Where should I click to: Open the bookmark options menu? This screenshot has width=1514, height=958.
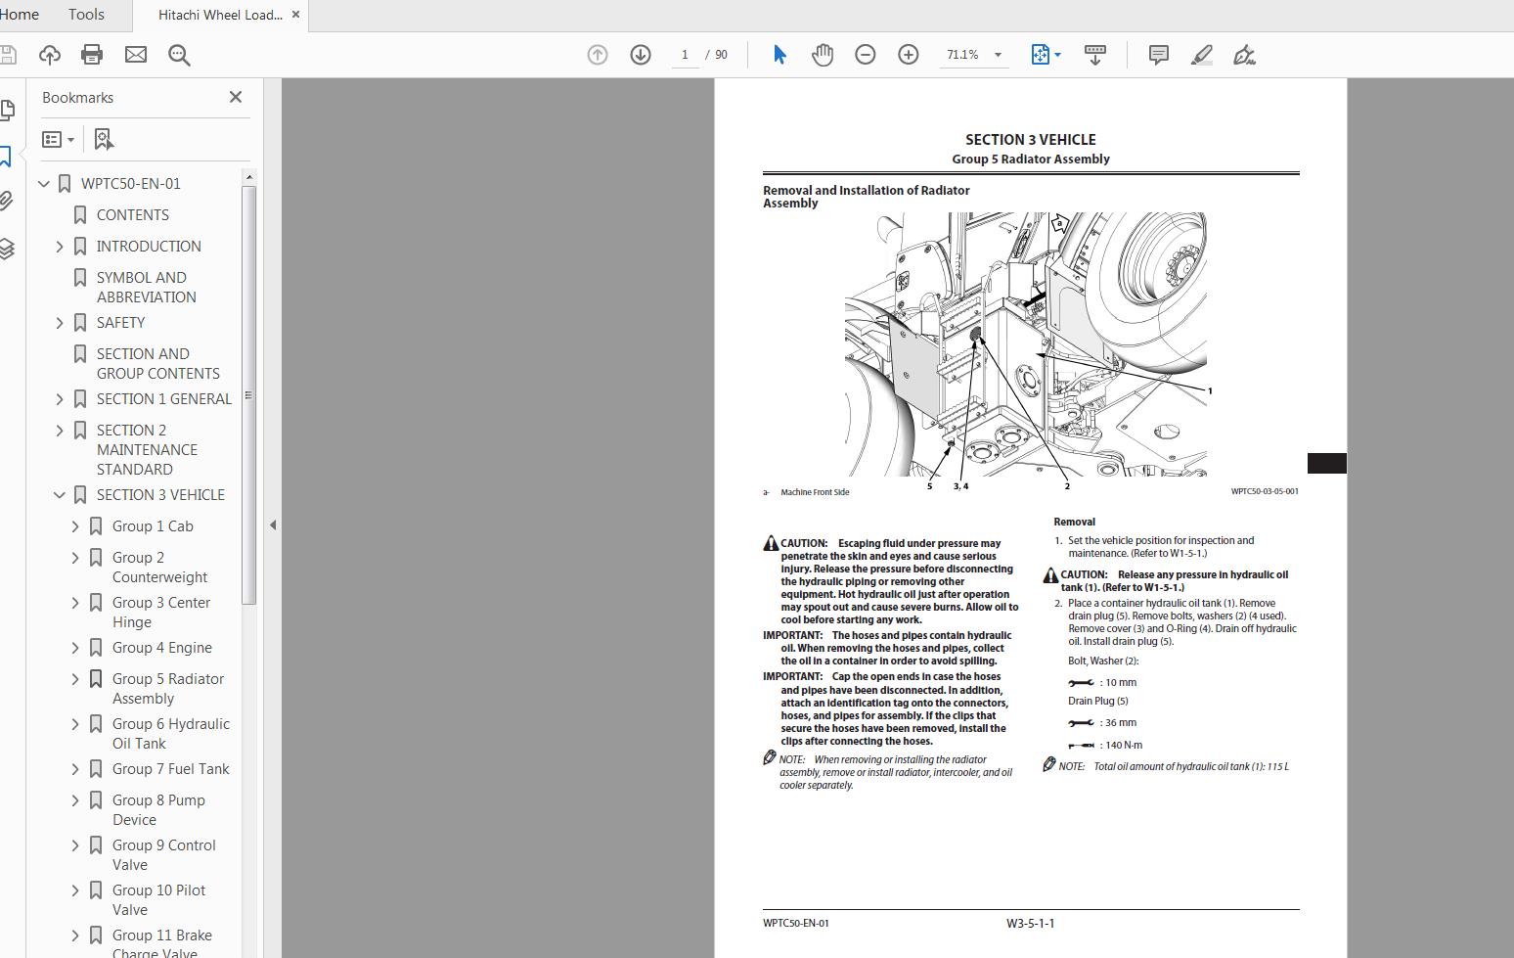tap(59, 139)
